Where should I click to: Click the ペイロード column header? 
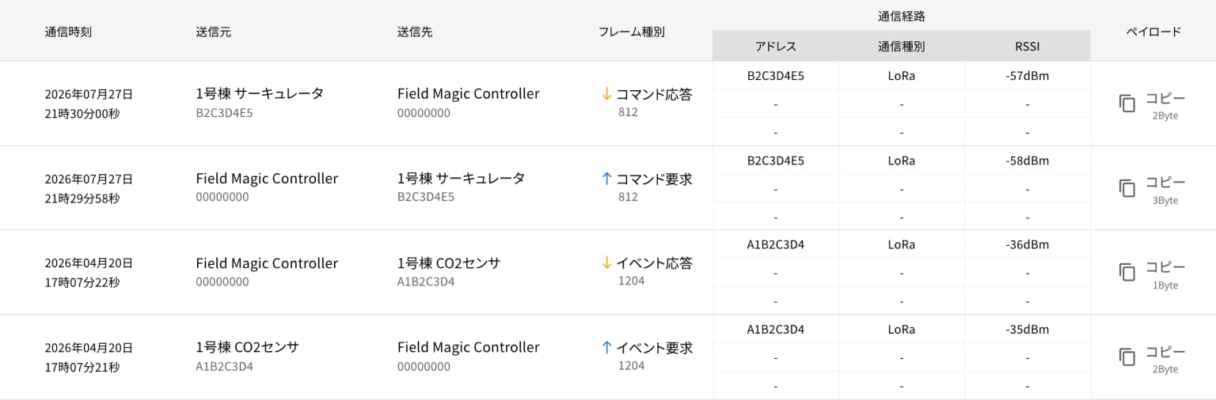pyautogui.click(x=1153, y=32)
